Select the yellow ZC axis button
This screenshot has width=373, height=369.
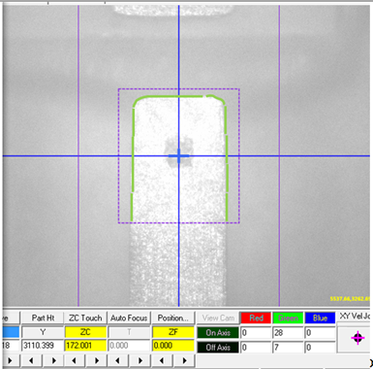point(85,332)
